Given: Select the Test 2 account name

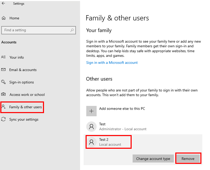Looking at the screenshot, I should 104,139.
